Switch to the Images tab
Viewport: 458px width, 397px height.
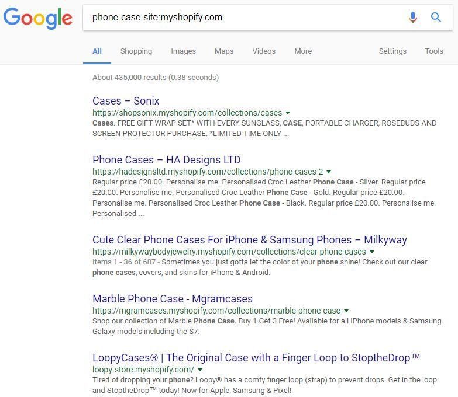pyautogui.click(x=184, y=51)
